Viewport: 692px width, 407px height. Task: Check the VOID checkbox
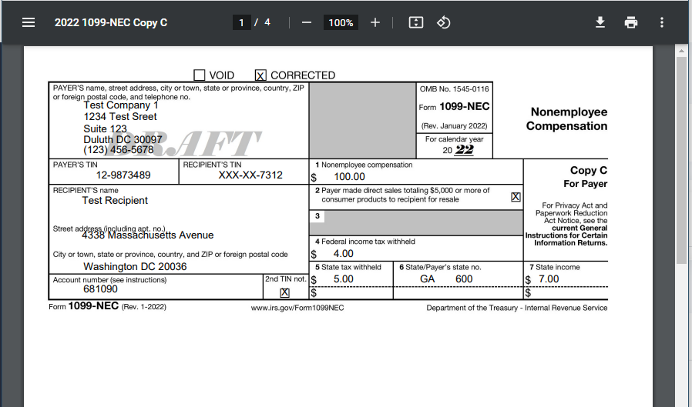200,75
